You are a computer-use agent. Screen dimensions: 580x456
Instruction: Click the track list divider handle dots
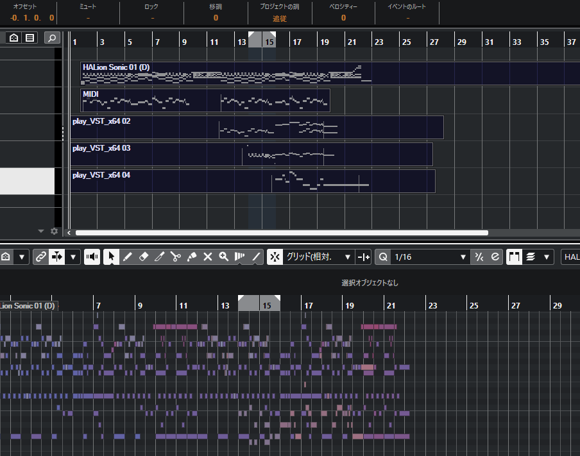click(63, 134)
